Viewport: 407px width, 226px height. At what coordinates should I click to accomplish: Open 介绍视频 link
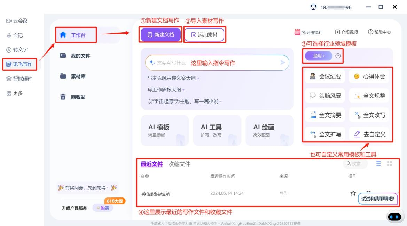[346, 32]
